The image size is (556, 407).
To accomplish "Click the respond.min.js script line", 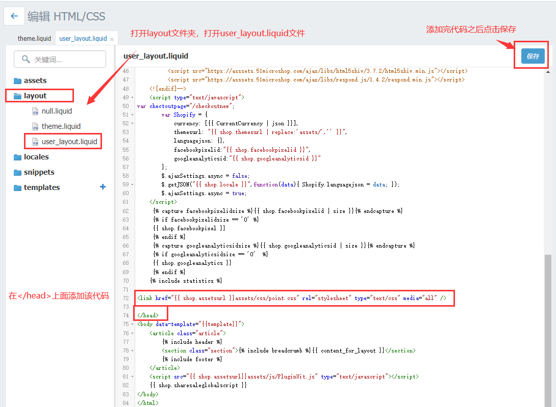I will pyautogui.click(x=316, y=79).
